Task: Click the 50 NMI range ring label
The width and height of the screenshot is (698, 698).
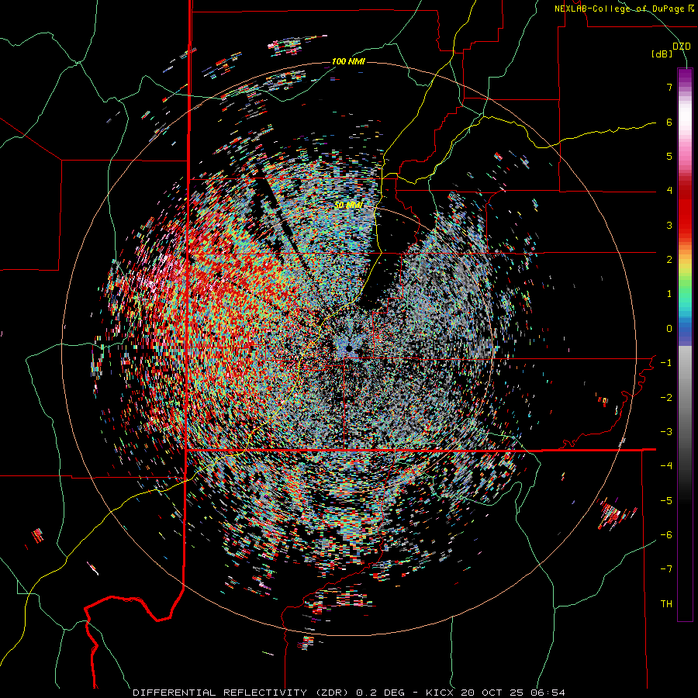Action: pos(348,205)
